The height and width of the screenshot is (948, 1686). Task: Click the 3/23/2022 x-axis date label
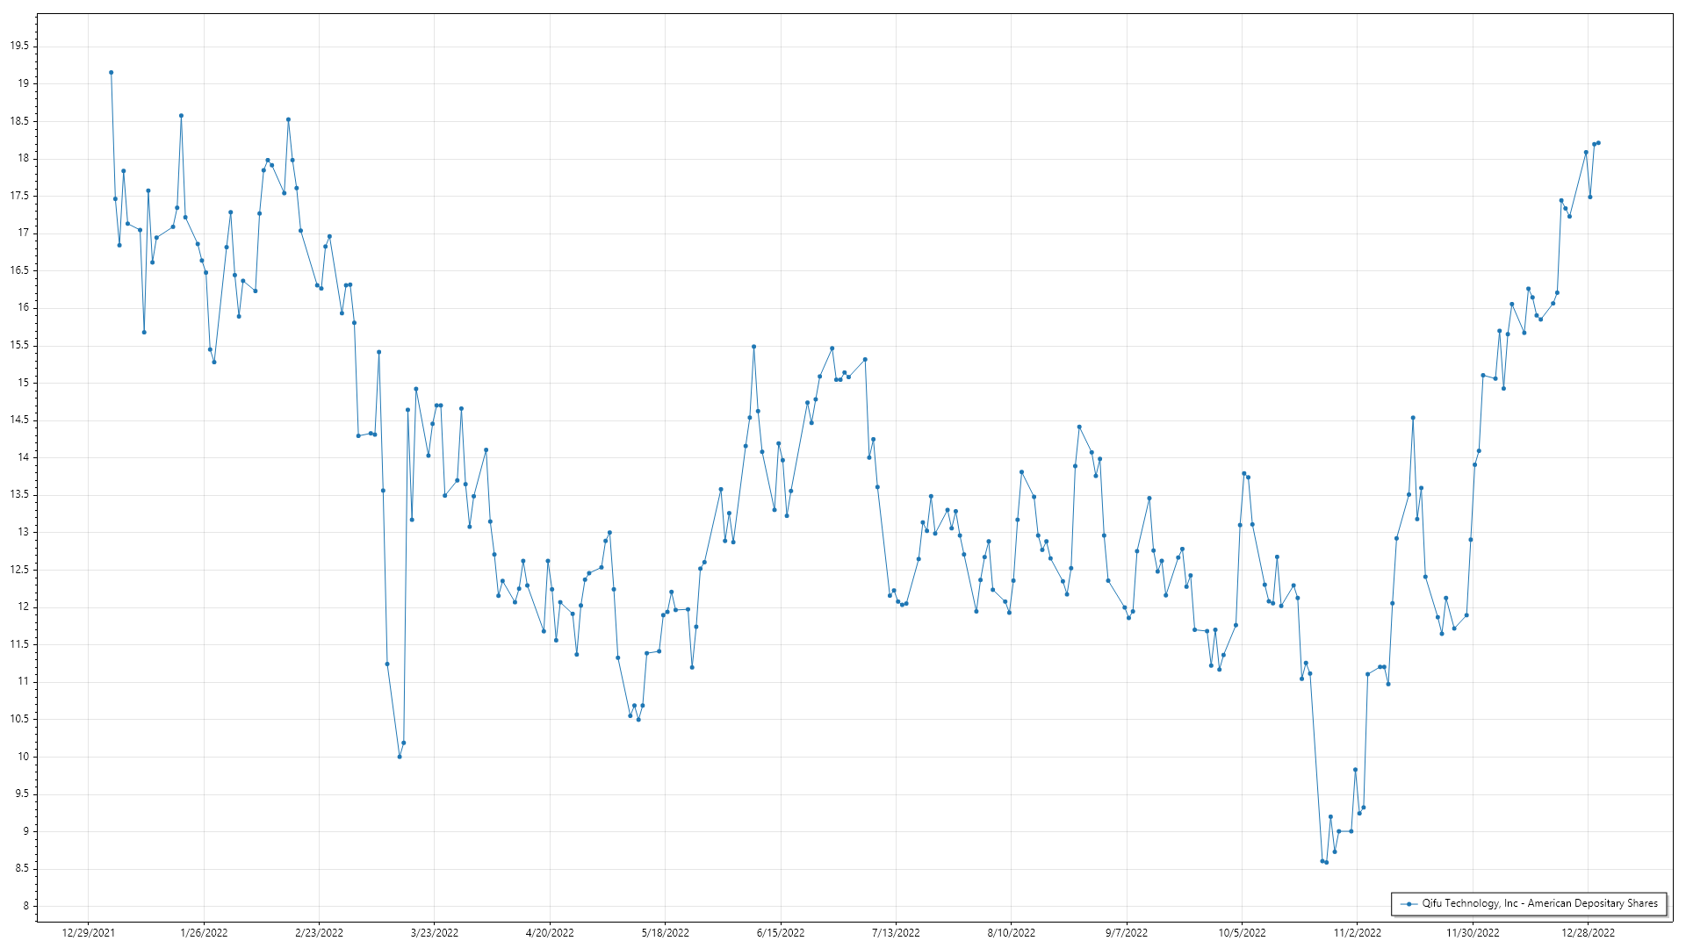pos(435,932)
